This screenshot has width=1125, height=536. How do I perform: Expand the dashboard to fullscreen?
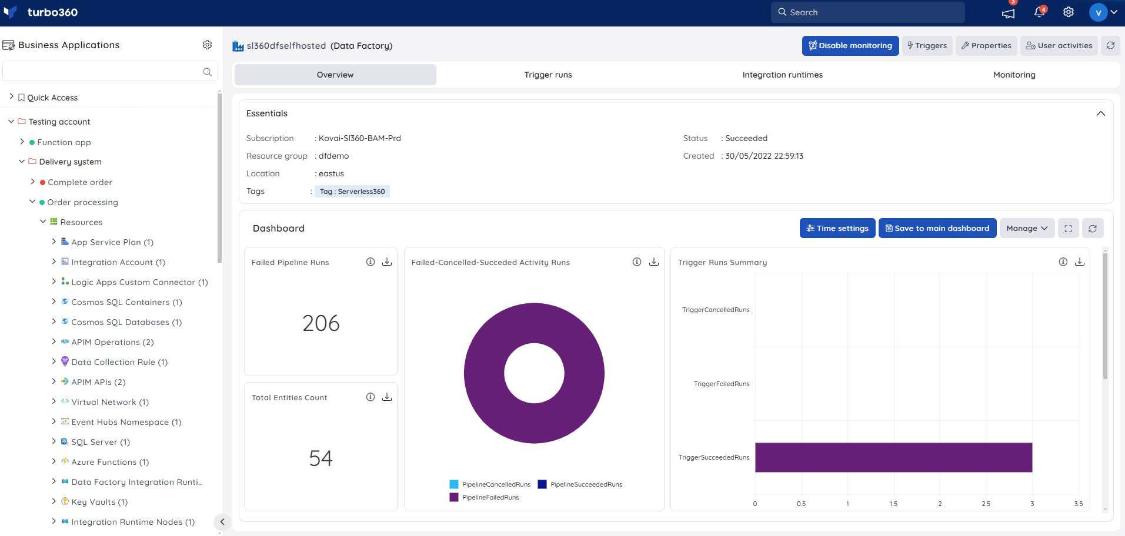[1069, 228]
